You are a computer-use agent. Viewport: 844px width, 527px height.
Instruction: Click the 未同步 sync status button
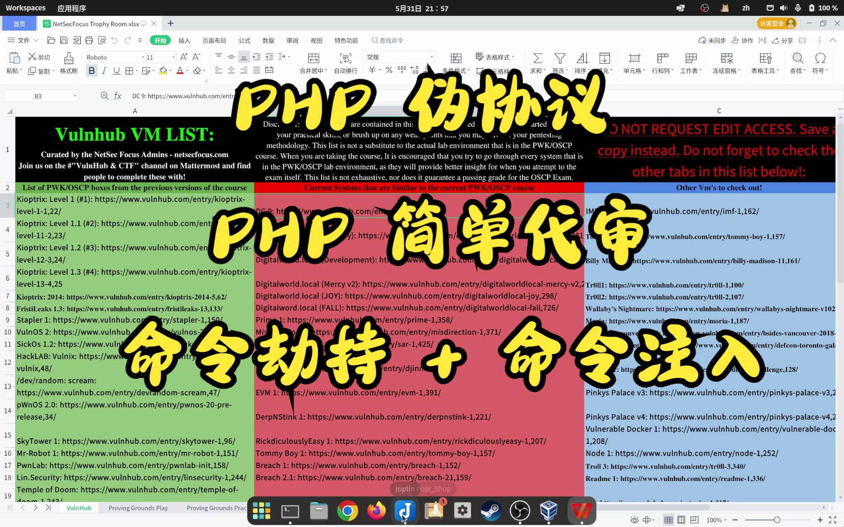[x=712, y=41]
